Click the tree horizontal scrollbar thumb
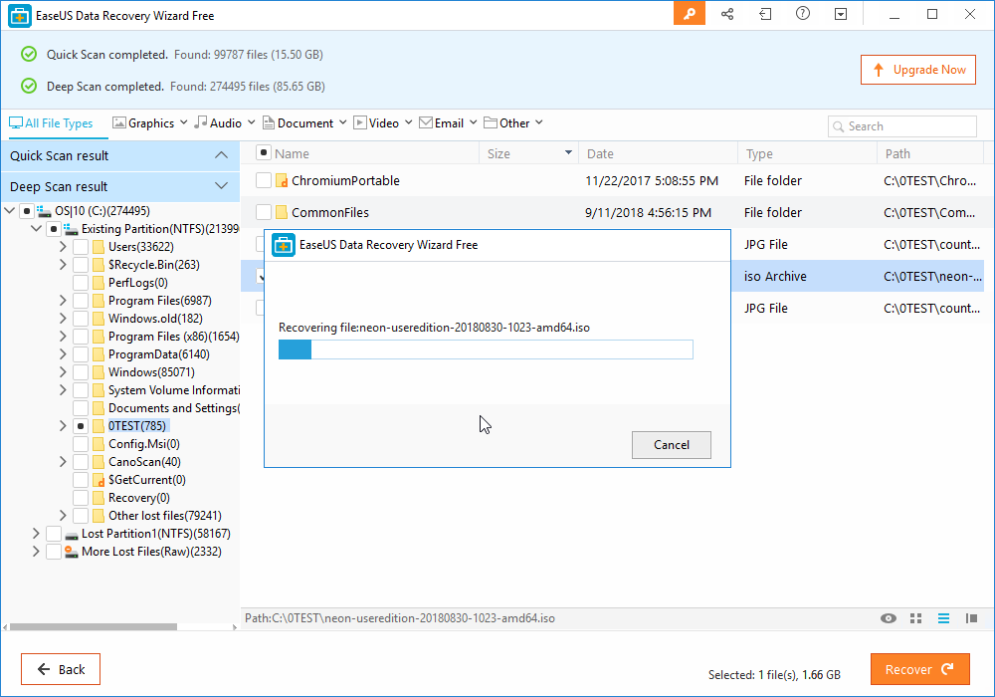995x697 pixels. (x=94, y=627)
